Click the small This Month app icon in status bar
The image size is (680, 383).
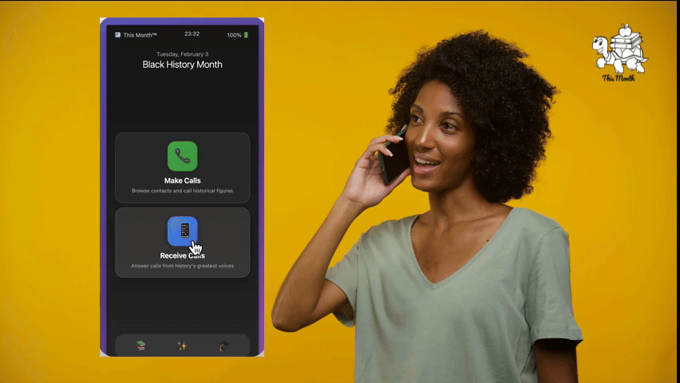(117, 35)
